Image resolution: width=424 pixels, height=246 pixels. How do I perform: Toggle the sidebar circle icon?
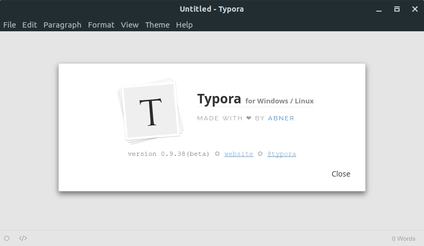7,238
